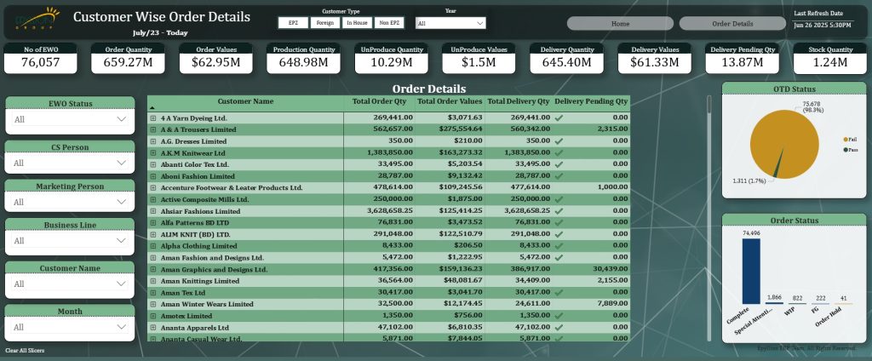
Task: Click the Fail legend marker in OTD Status
Action: pyautogui.click(x=844, y=138)
